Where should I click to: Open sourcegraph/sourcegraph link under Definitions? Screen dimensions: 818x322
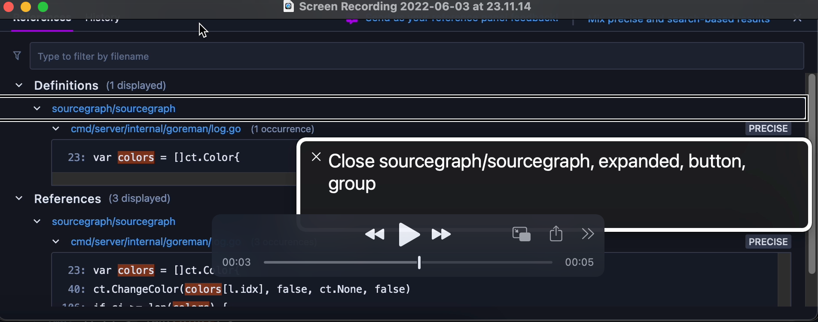tap(113, 109)
